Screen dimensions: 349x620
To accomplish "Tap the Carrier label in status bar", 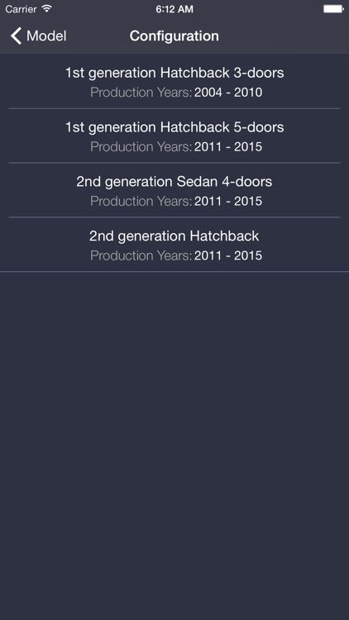I will pos(21,9).
